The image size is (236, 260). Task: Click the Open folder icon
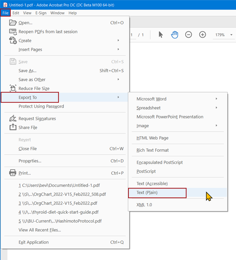point(13,23)
